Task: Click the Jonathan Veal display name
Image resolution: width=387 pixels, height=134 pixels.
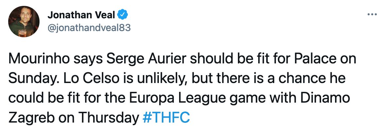Action: point(81,15)
